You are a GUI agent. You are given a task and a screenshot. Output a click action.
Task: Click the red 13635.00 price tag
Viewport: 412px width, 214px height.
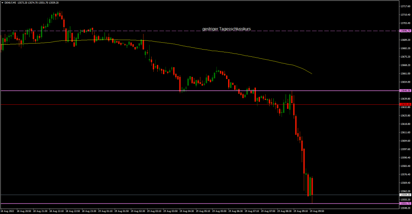405,104
